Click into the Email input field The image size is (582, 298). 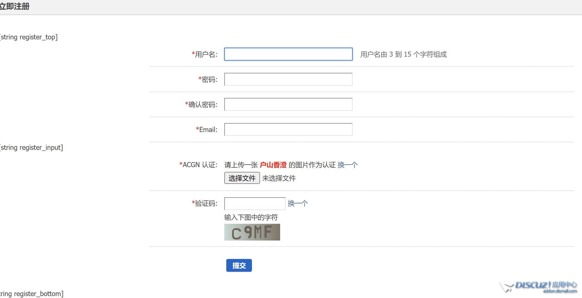288,129
